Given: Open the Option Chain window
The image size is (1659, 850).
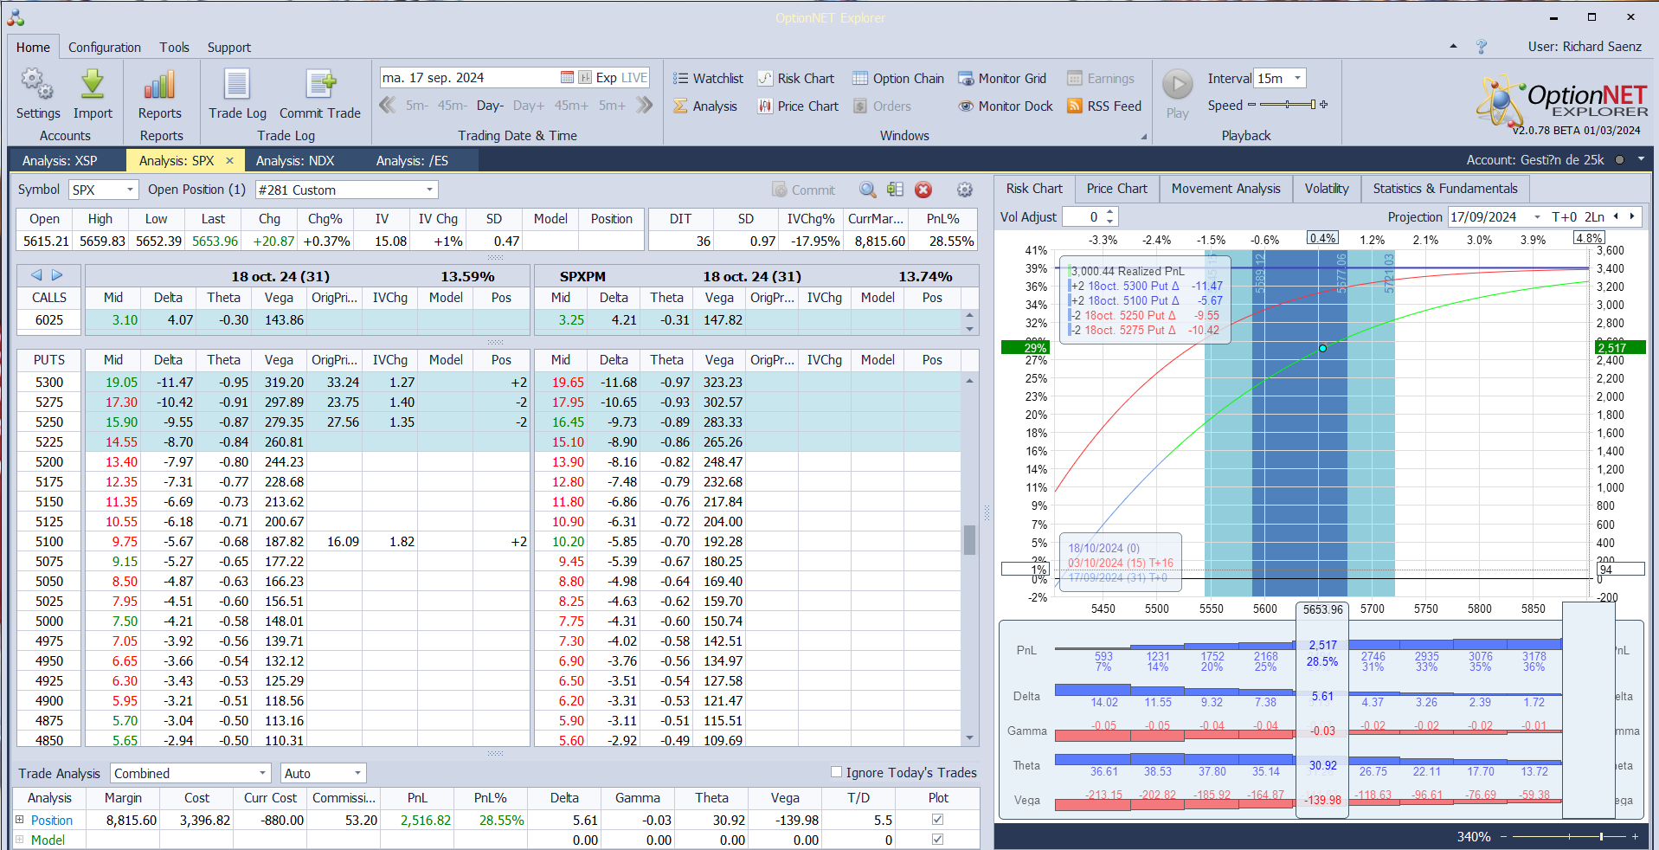Looking at the screenshot, I should point(897,79).
